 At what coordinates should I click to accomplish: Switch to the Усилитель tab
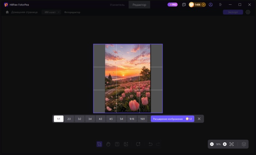(117, 5)
